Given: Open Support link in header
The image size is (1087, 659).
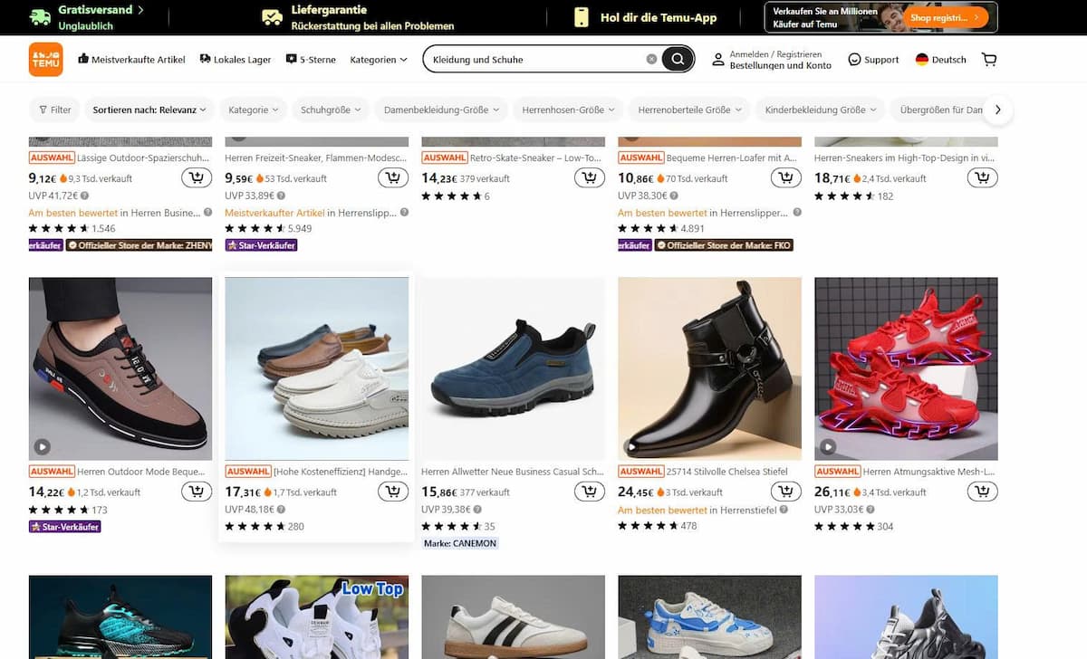Looking at the screenshot, I should pos(873,60).
